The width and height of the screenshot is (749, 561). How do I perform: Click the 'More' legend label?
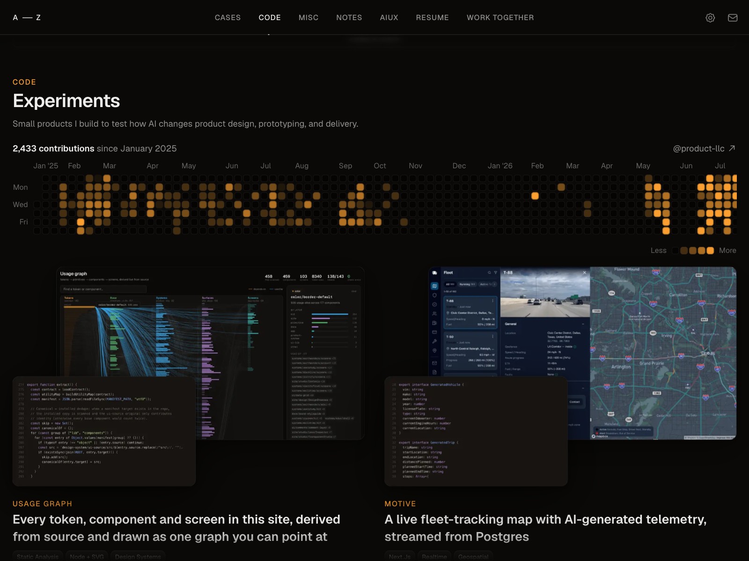click(x=727, y=251)
